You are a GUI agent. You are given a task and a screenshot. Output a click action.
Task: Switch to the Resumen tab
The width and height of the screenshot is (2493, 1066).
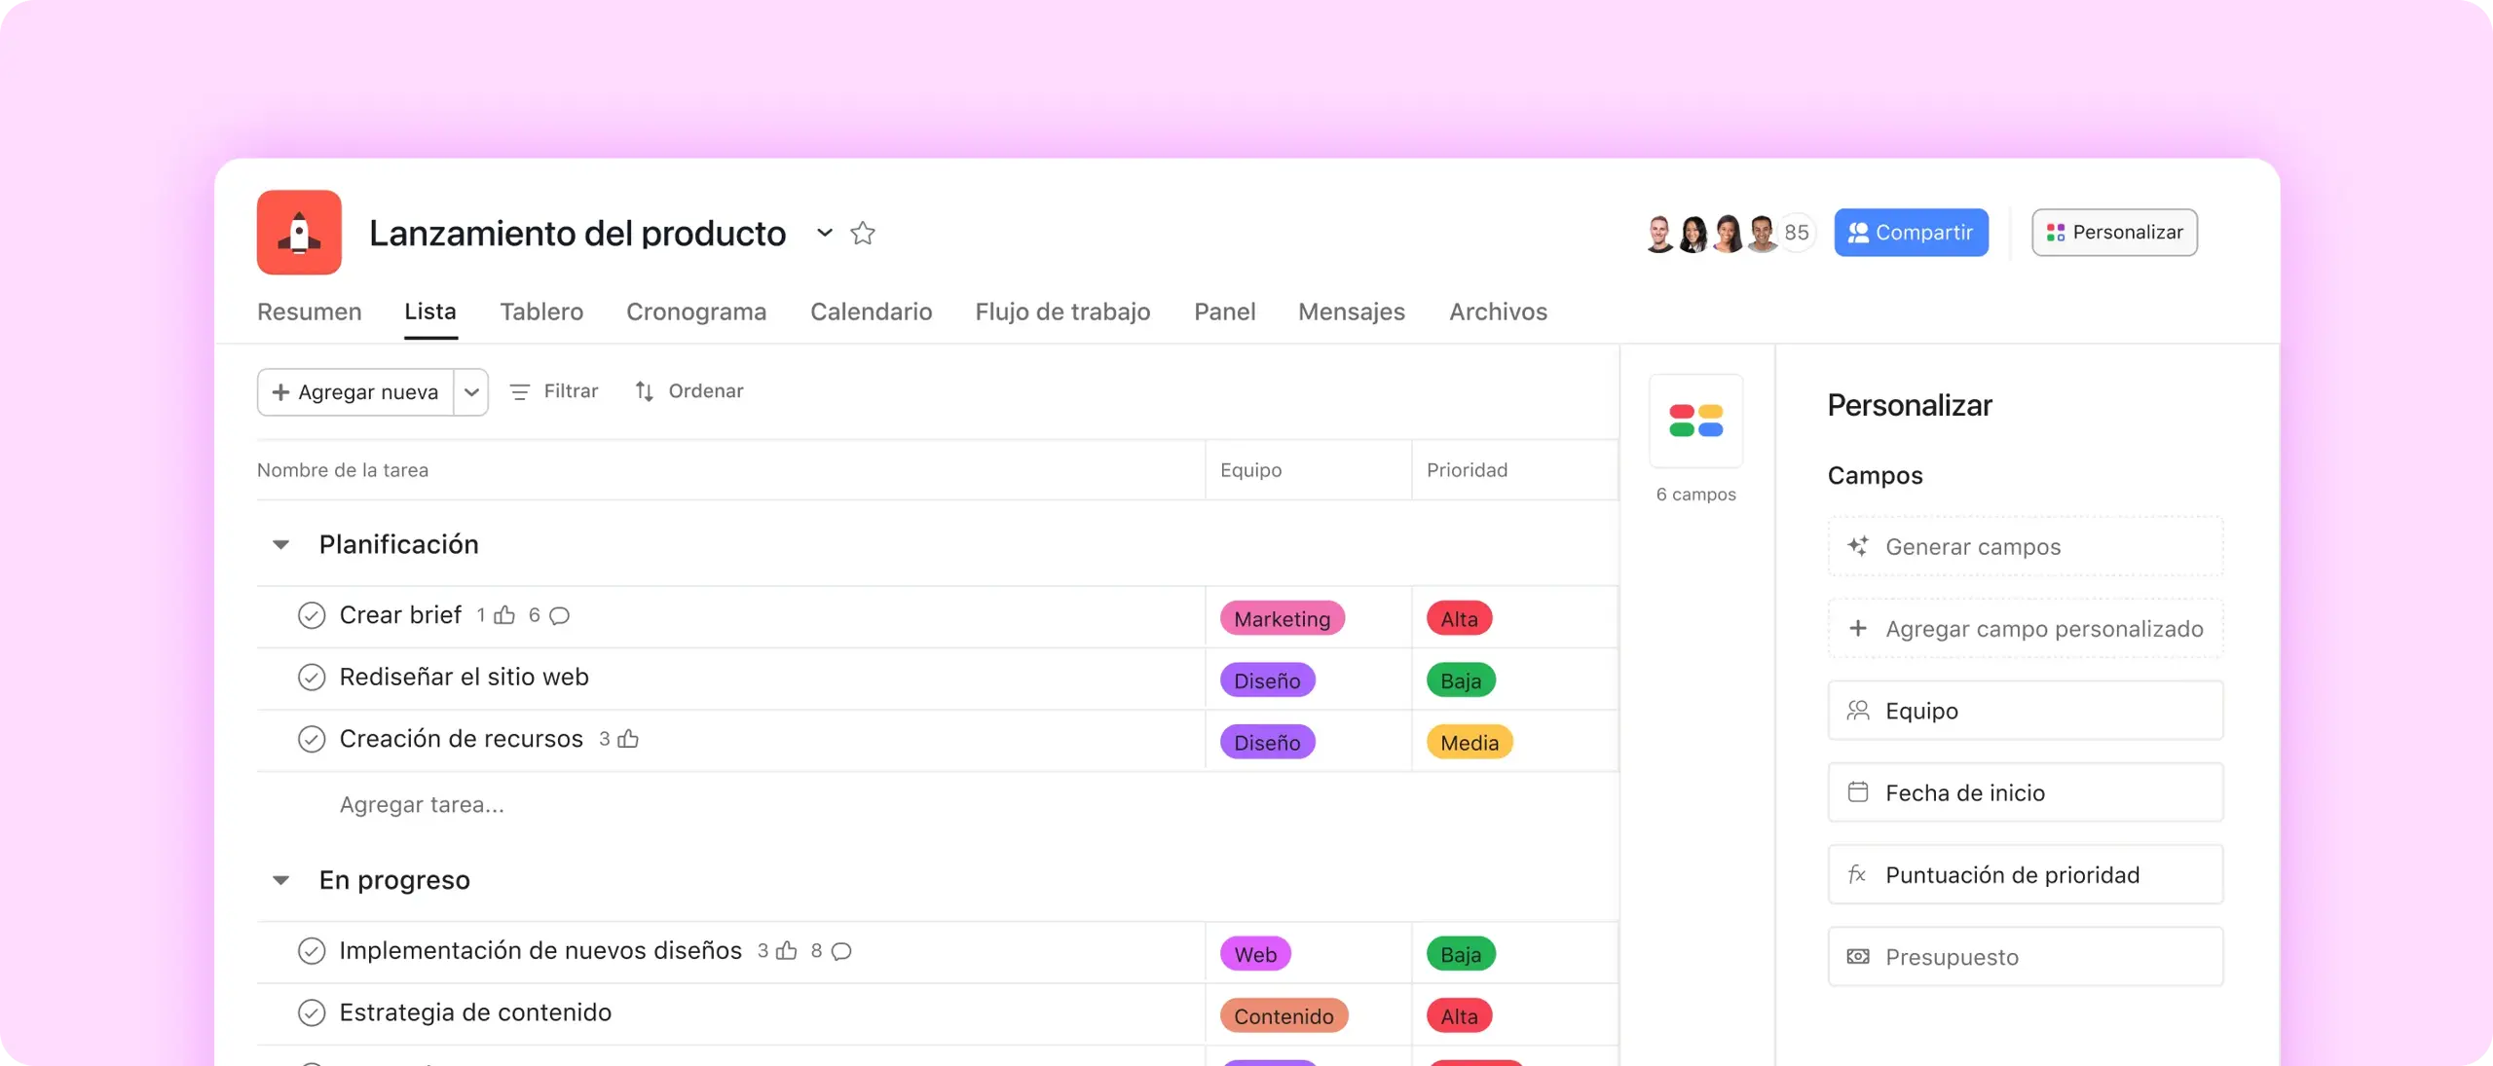point(309,312)
